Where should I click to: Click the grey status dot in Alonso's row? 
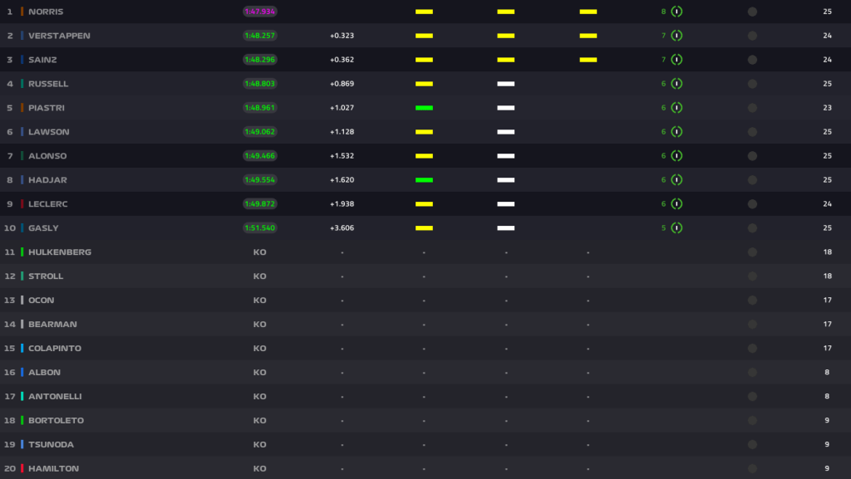coord(752,155)
